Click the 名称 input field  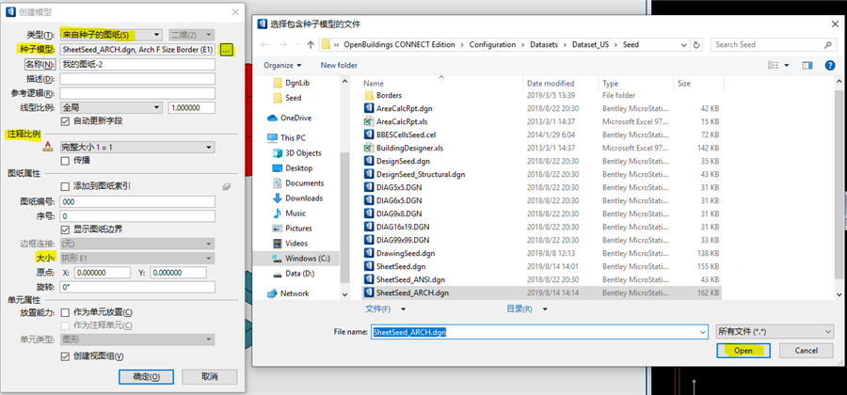(x=137, y=64)
